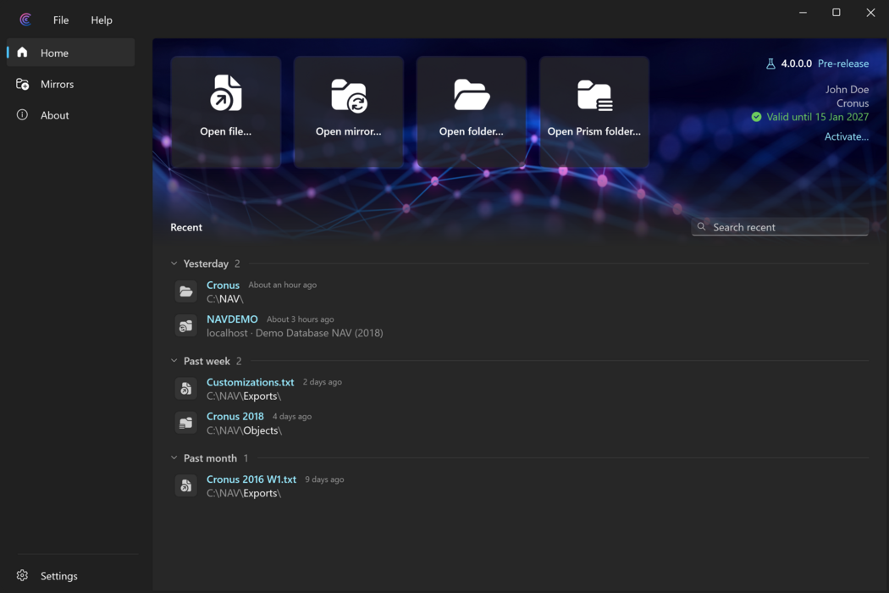Click the pre-release flask icon
The width and height of the screenshot is (889, 593).
tap(770, 64)
